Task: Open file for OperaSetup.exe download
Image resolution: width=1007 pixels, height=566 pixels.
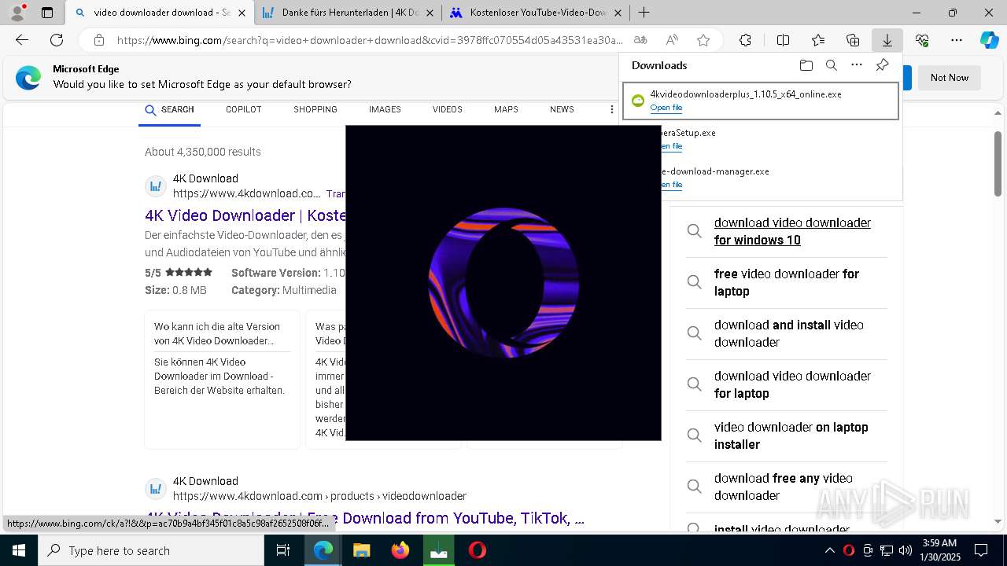Action: [x=671, y=146]
